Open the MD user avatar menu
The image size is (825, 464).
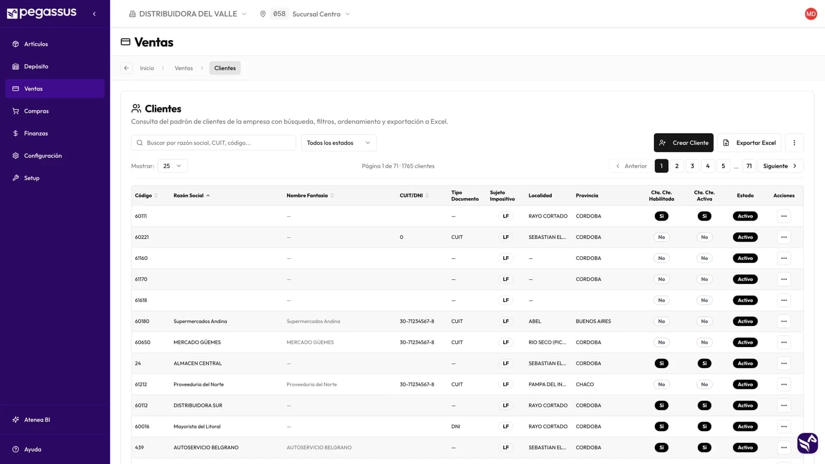[x=811, y=14]
